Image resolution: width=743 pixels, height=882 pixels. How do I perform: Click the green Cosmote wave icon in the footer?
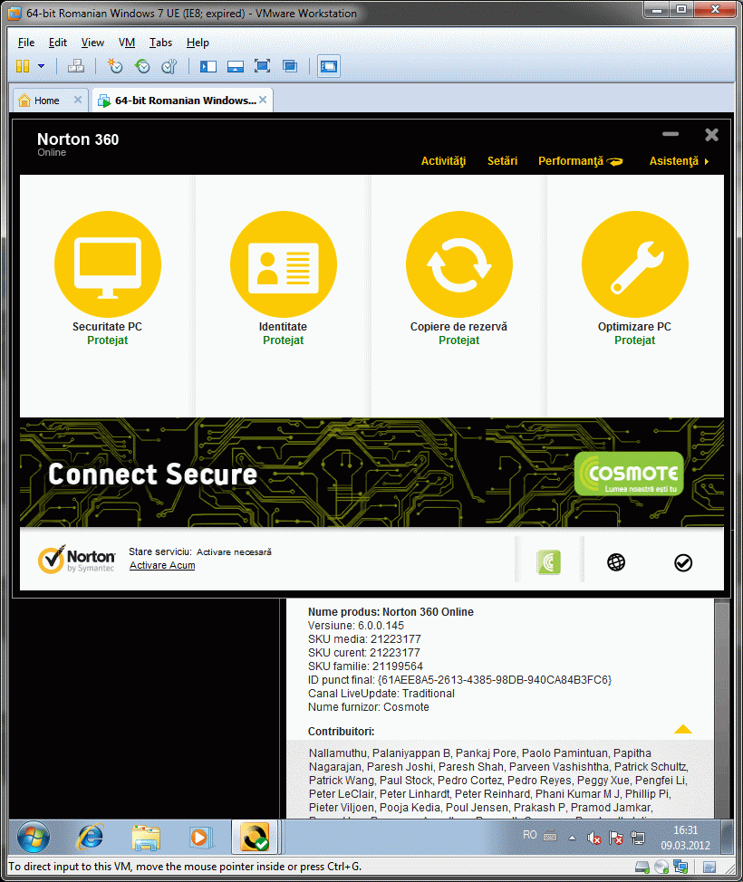coord(549,562)
